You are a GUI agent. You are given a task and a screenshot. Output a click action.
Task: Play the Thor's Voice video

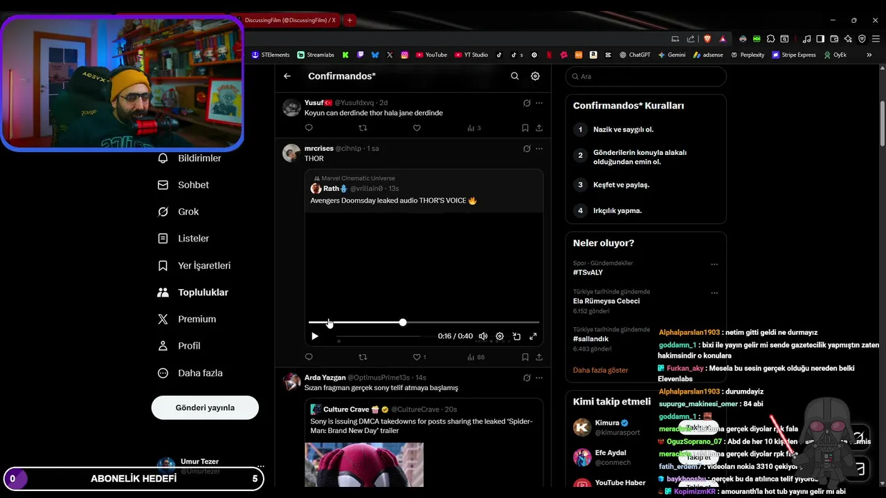315,336
